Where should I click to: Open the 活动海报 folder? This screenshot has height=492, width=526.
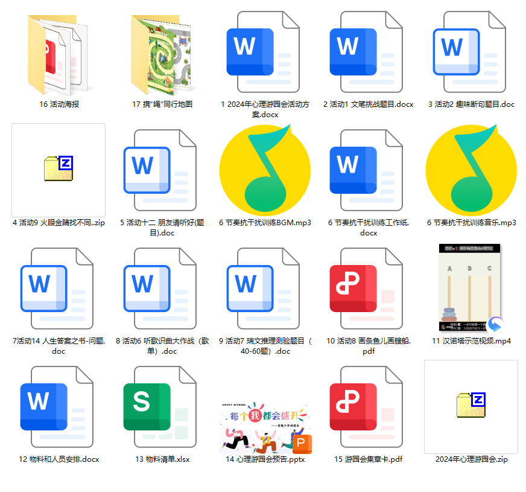coord(57,54)
